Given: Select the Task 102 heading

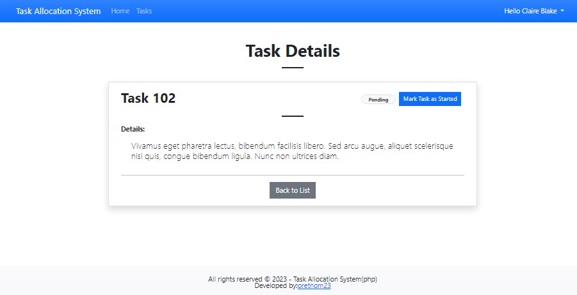Looking at the screenshot, I should (149, 98).
